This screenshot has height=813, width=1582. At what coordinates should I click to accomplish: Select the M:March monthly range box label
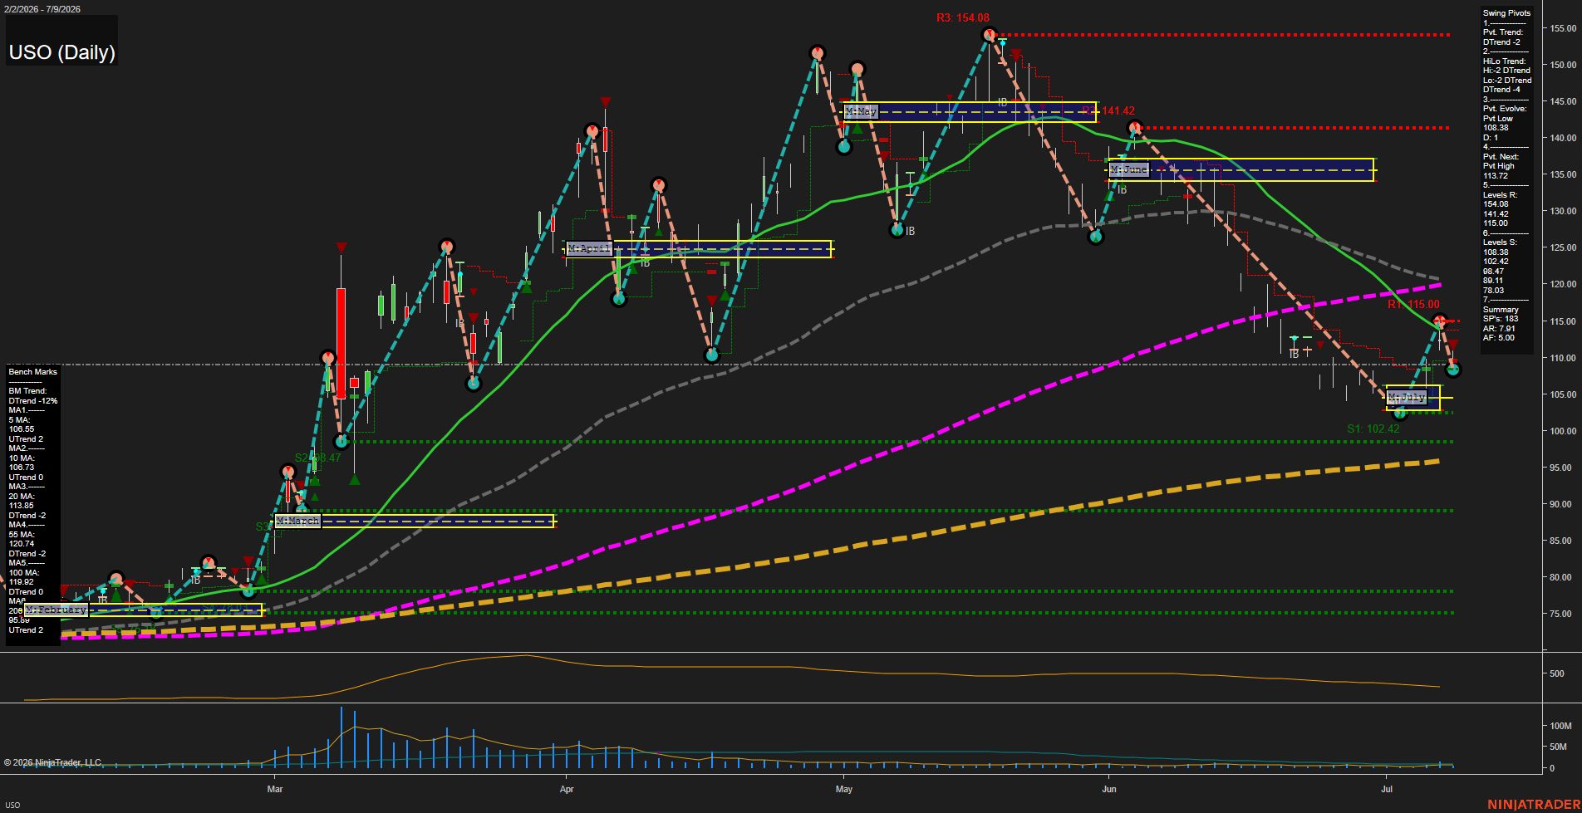tap(297, 521)
